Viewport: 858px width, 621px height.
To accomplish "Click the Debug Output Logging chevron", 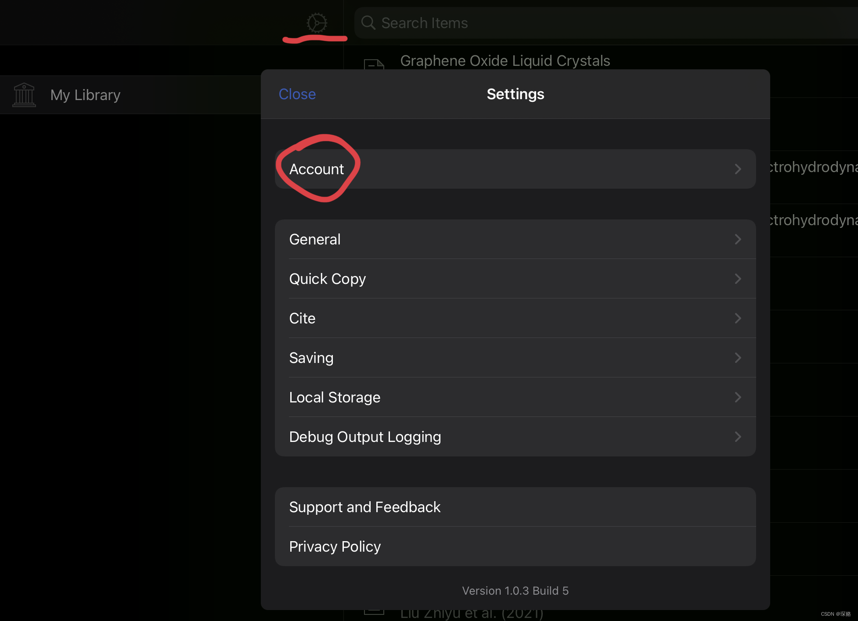I will [738, 437].
